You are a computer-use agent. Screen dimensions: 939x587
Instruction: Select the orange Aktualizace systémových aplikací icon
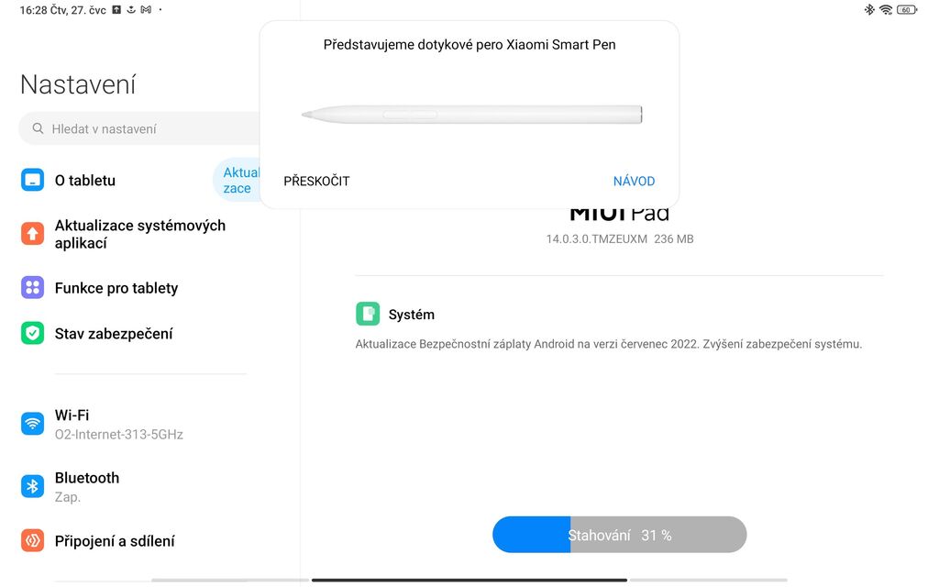[32, 234]
